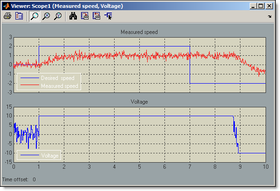280x191 pixels.
Task: Toggle the Zoom magnifier tool
Action: 34,16
